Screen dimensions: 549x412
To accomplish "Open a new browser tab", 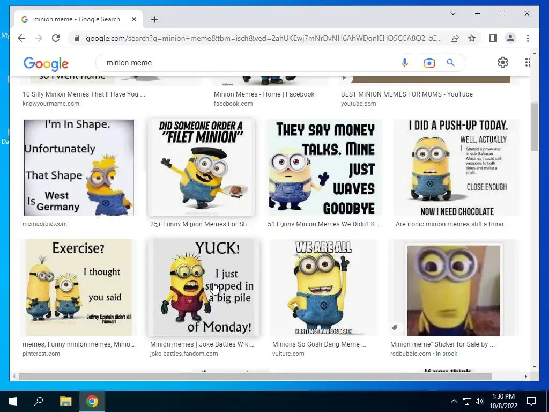I will pyautogui.click(x=154, y=19).
